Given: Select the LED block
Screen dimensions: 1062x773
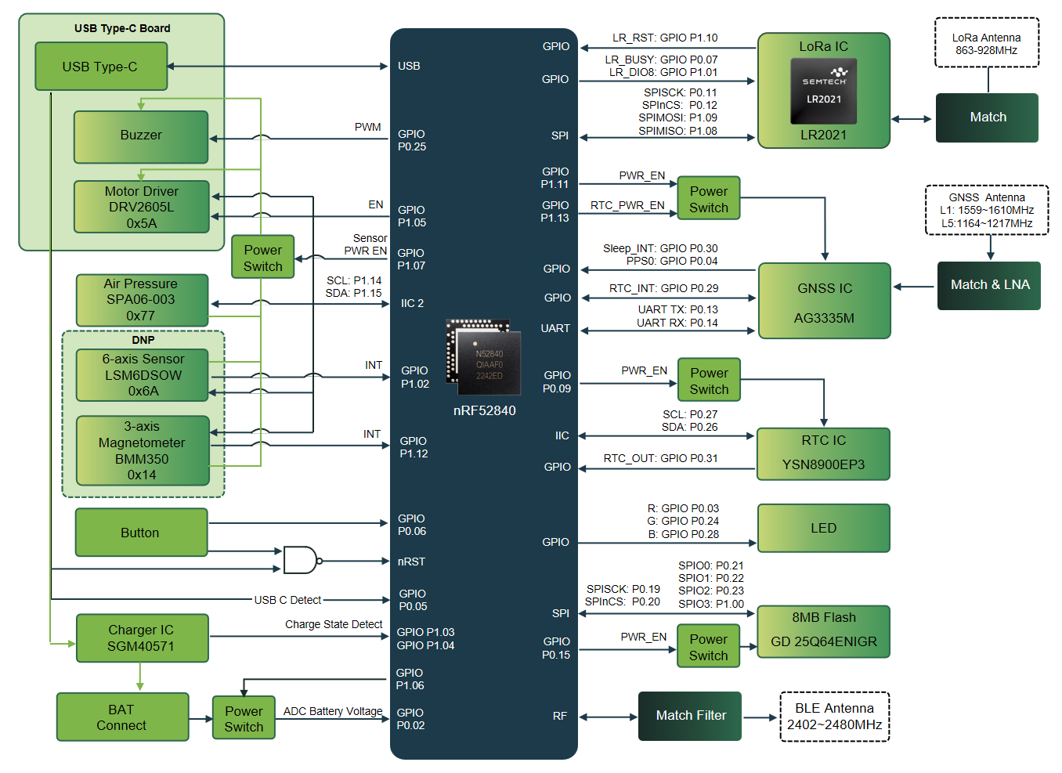Looking at the screenshot, I should click(824, 528).
